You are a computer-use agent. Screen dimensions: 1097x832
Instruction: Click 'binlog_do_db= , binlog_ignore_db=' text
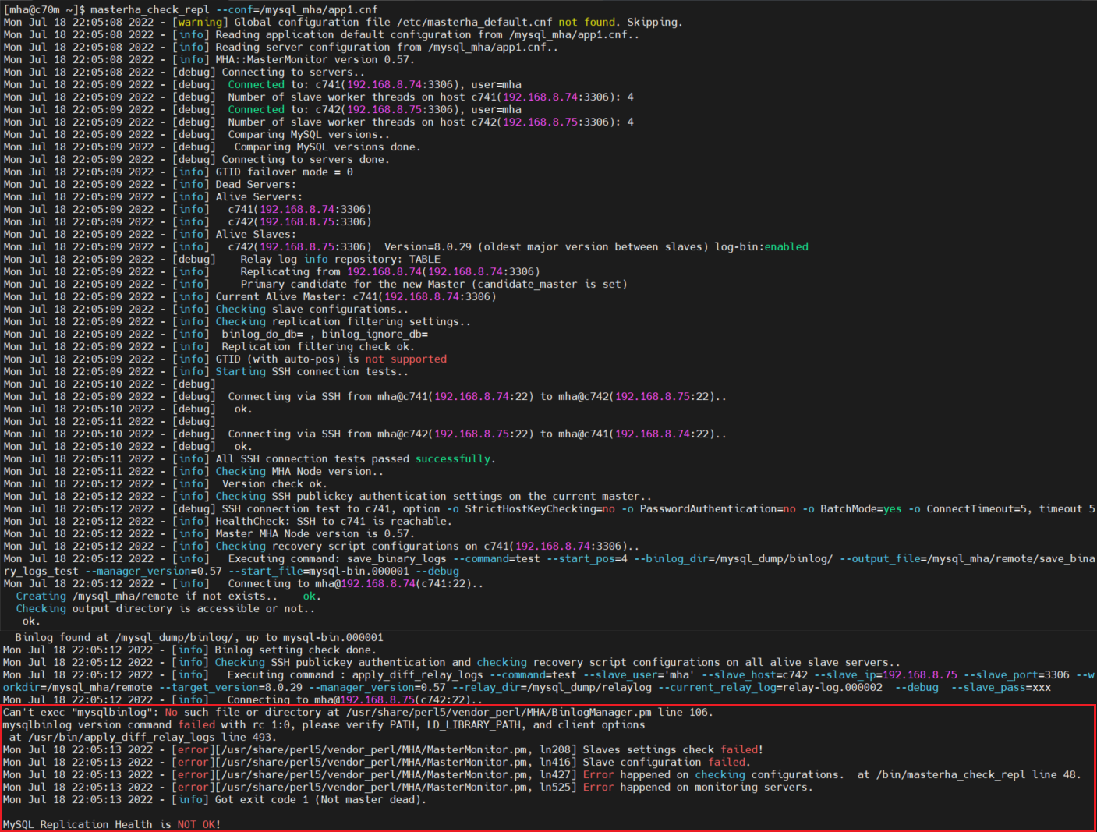click(324, 334)
